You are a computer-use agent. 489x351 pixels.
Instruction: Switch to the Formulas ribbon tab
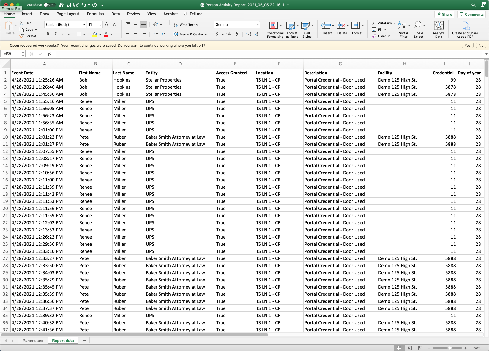tap(95, 14)
